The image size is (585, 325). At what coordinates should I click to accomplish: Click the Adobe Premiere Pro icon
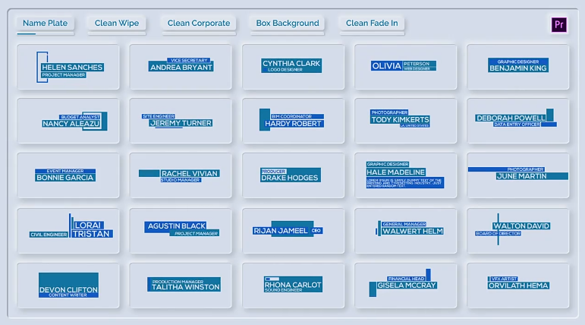click(559, 24)
